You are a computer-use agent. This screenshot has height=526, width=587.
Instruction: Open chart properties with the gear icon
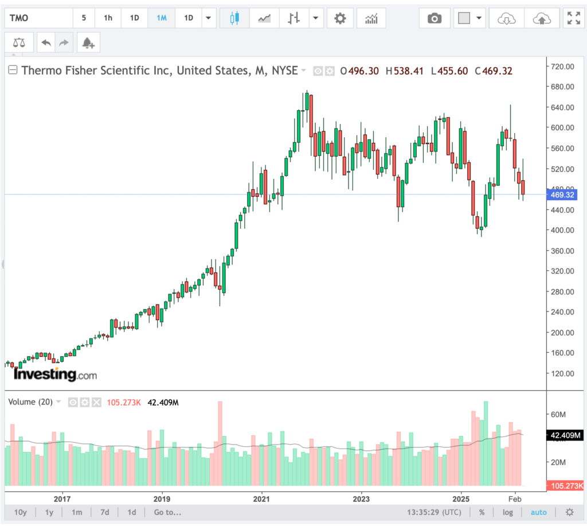click(340, 18)
